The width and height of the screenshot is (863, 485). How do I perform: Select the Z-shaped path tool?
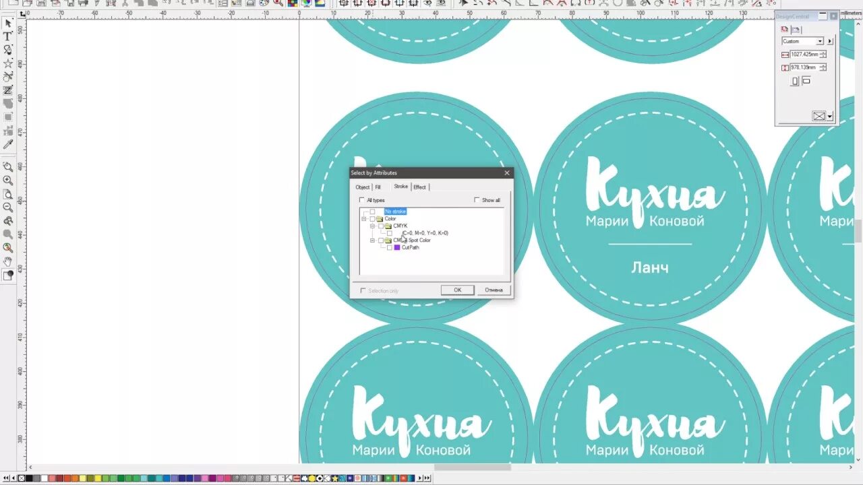click(x=8, y=90)
